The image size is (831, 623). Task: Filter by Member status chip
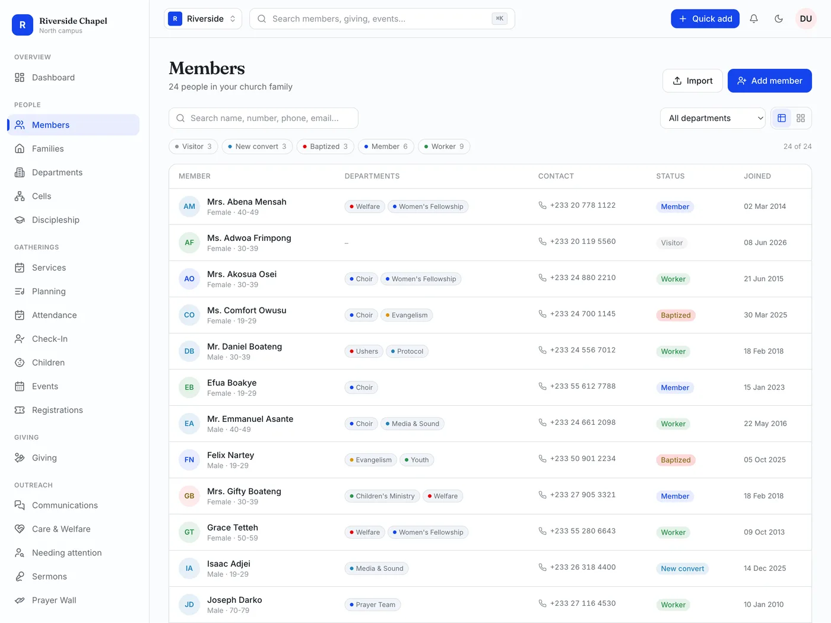[x=386, y=147]
